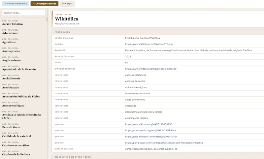Click the escritos de santos value
The height and width of the screenshot is (159, 264).
pyautogui.click(x=135, y=81)
